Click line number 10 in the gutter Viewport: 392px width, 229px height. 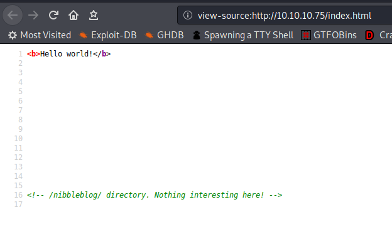tap(18, 139)
